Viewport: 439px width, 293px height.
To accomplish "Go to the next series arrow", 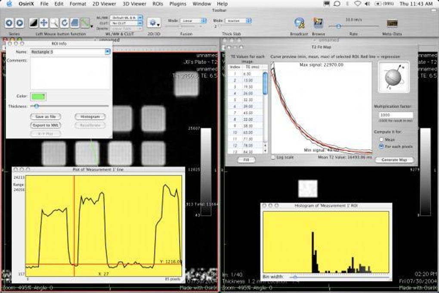I will [20, 23].
